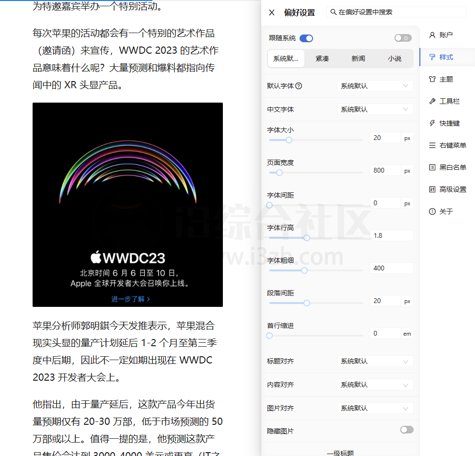The width and height of the screenshot is (475, 456).
Task: Click the 首行缩进 slider handle
Action: click(269, 336)
